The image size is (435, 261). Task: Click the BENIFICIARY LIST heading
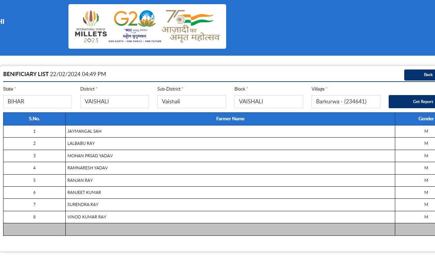click(x=26, y=74)
